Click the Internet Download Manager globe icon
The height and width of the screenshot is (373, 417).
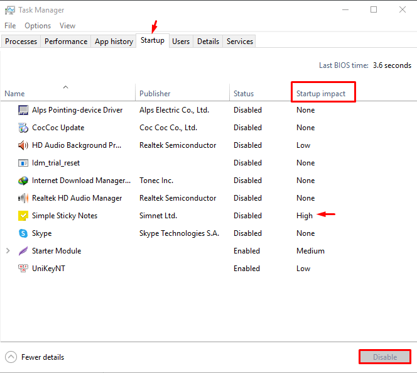[x=23, y=181]
